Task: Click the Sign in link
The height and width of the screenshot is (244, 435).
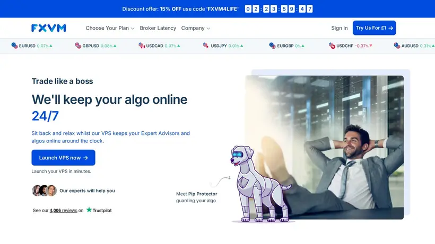Action: tap(340, 28)
